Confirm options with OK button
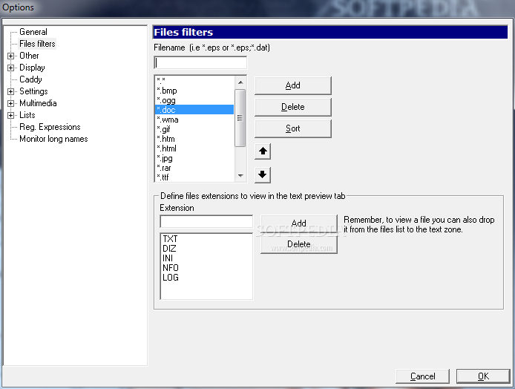Viewport: 515px width, 389px height. coord(483,376)
